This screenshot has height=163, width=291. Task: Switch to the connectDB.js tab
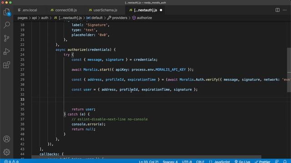click(64, 10)
